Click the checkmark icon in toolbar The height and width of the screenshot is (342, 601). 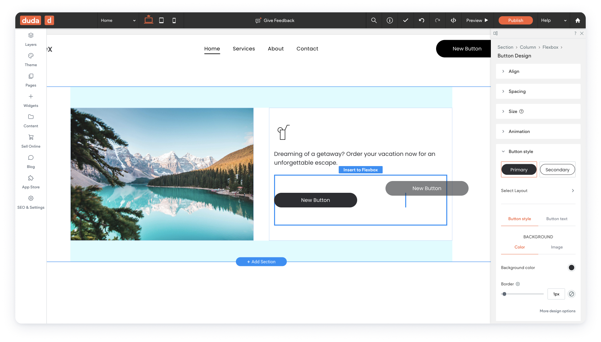pos(406,20)
